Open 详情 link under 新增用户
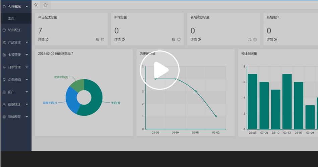 [272, 39]
